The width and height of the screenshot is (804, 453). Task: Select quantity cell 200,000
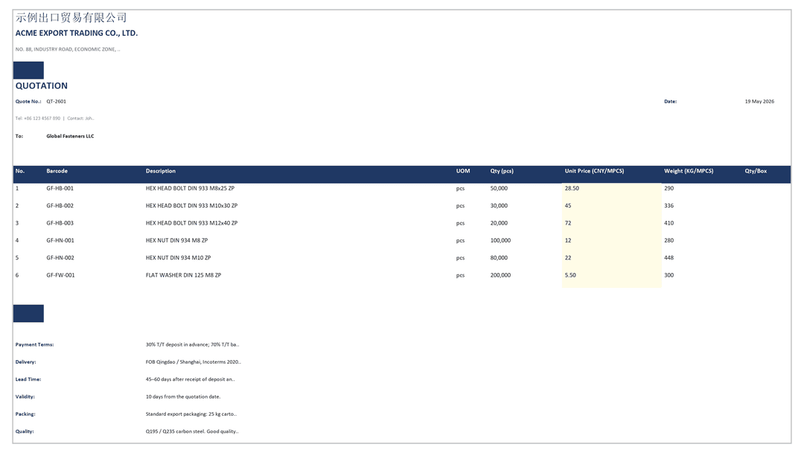coord(500,275)
